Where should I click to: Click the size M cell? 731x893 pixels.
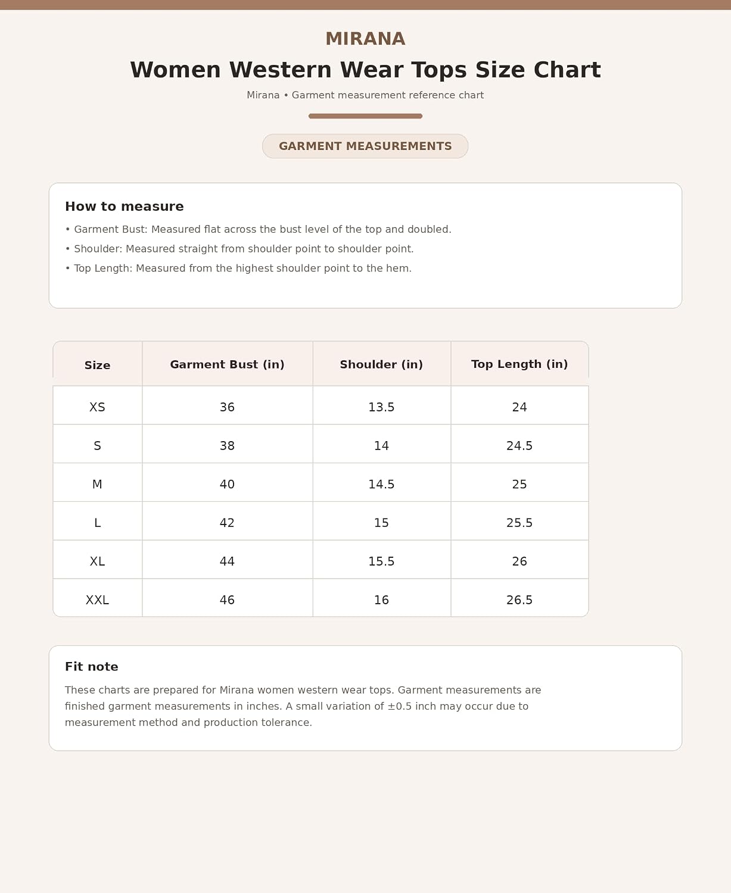[x=98, y=484]
